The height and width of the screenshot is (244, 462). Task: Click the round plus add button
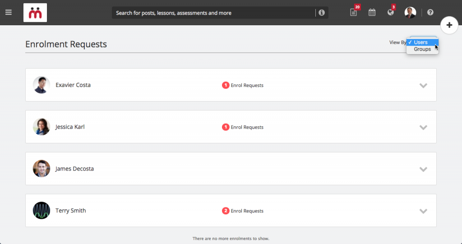[x=449, y=25]
